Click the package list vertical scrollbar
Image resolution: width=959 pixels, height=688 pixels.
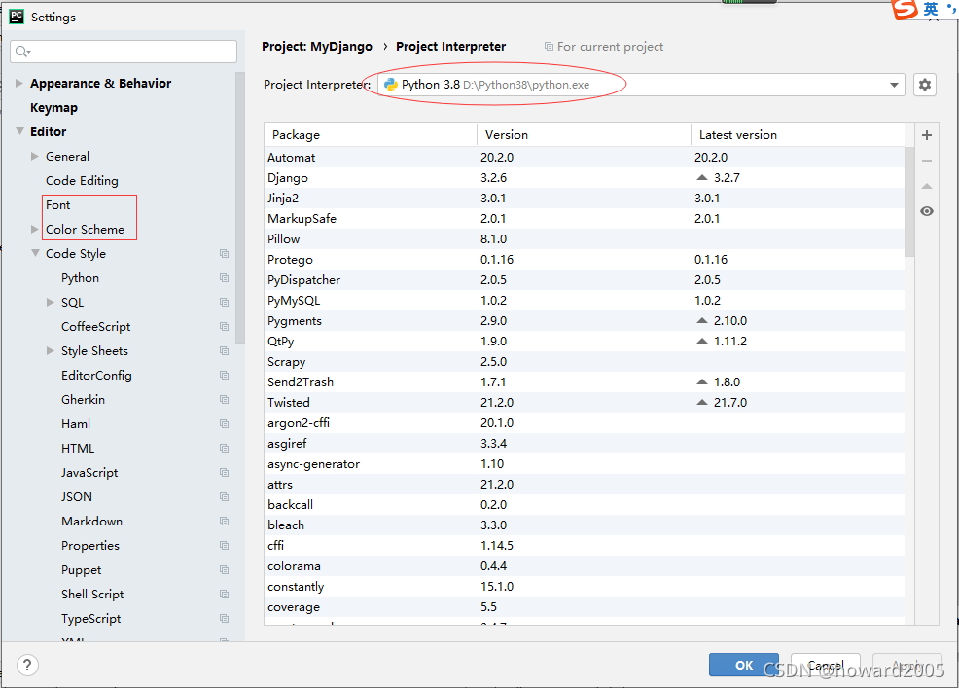[x=909, y=202]
